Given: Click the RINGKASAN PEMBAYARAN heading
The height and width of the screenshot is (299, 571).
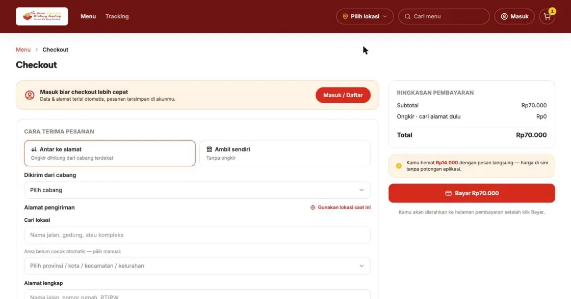Looking at the screenshot, I should (x=435, y=93).
